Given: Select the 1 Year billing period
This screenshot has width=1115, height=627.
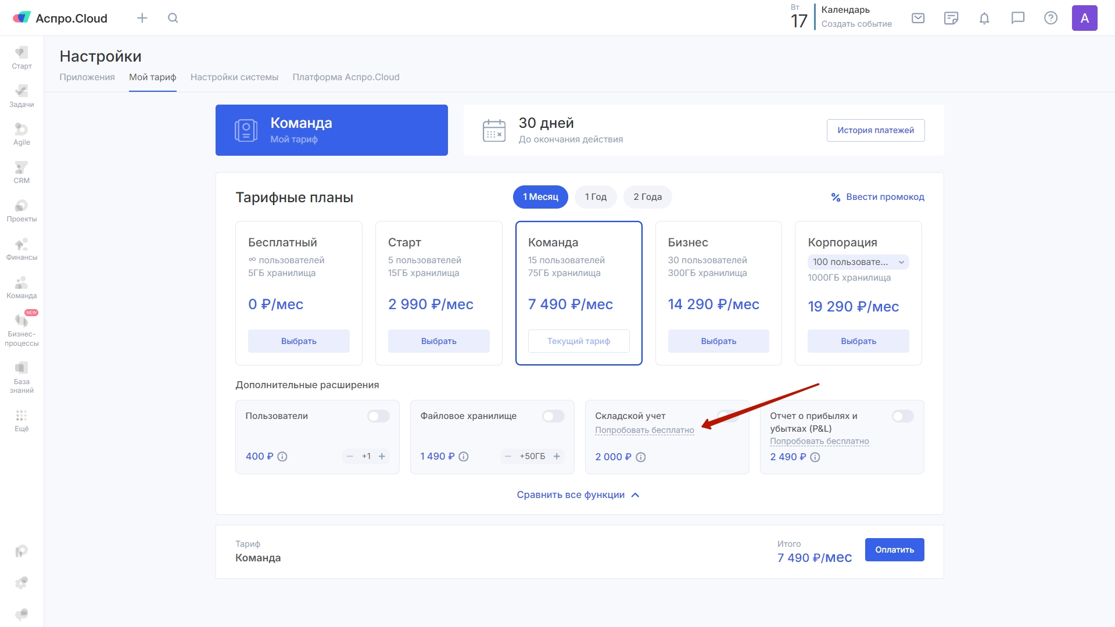Looking at the screenshot, I should (596, 197).
